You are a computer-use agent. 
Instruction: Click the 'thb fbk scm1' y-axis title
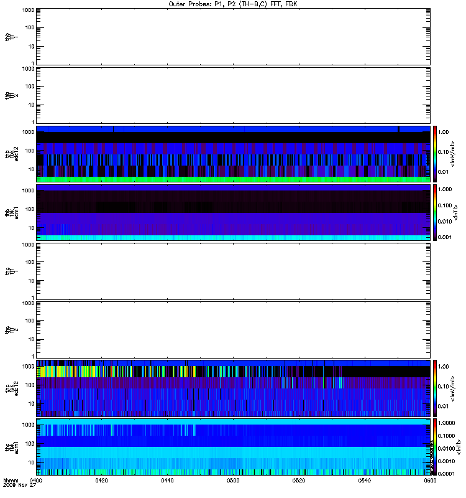tap(11, 213)
